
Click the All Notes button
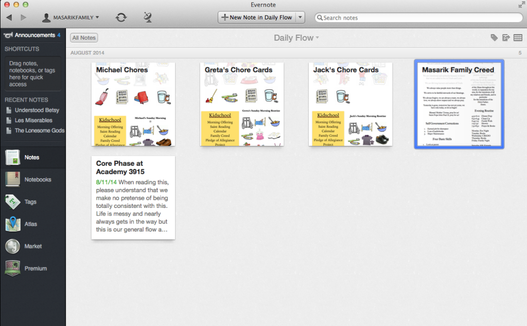84,38
